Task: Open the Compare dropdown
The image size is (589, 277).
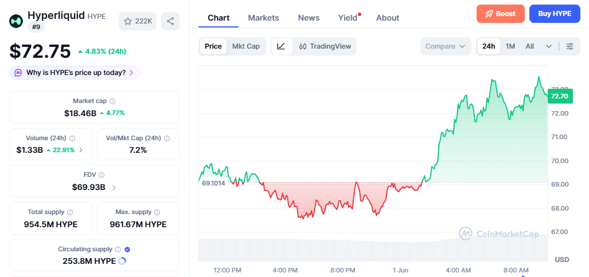Action: tap(446, 46)
